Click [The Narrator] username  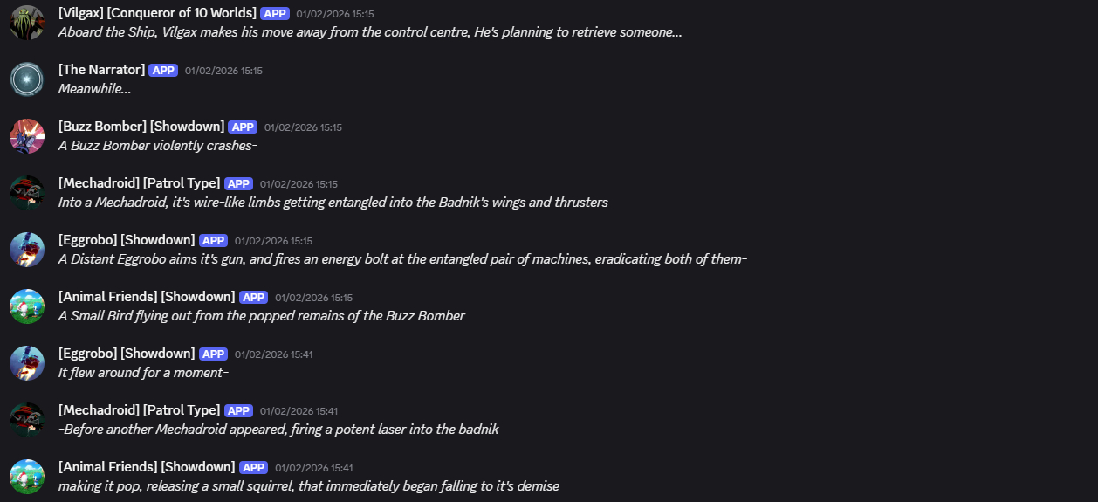point(101,70)
